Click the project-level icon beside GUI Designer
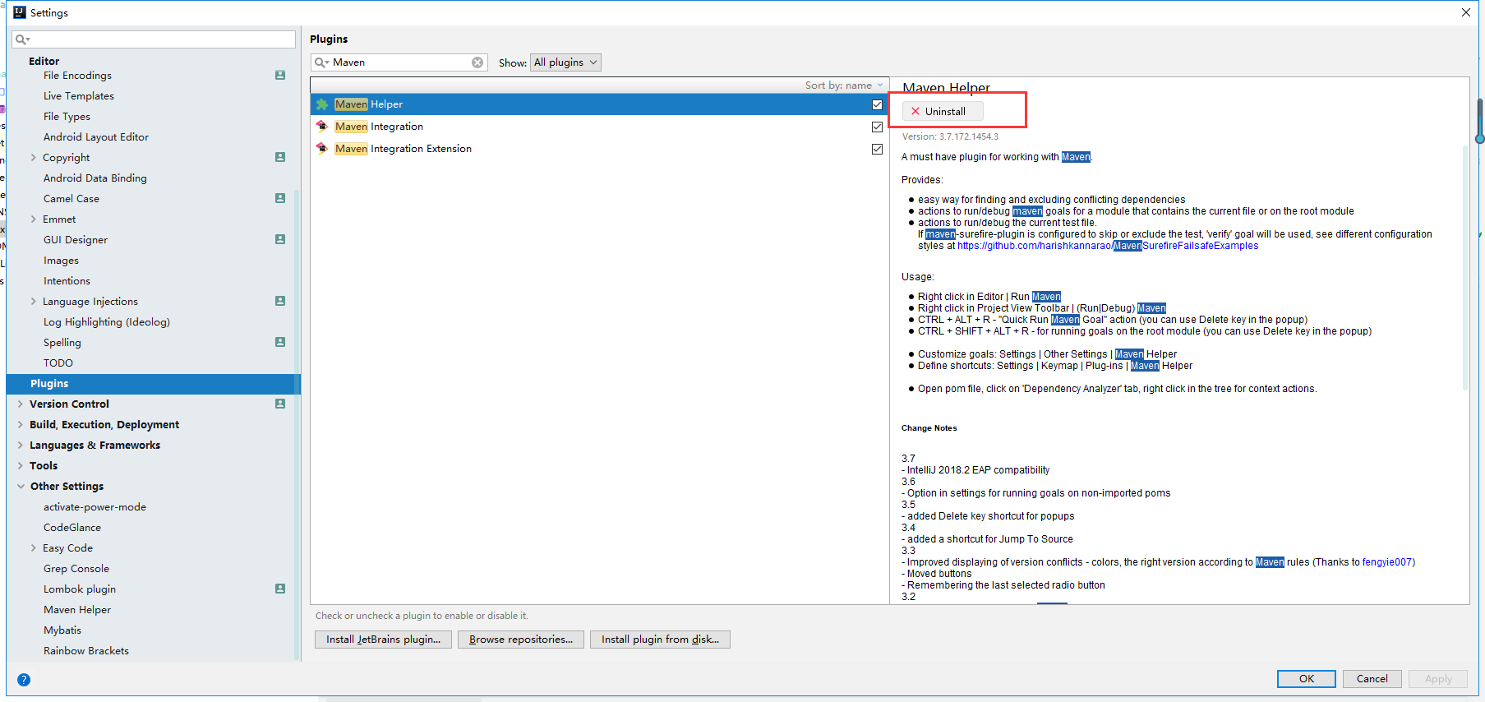The height and width of the screenshot is (702, 1485). point(280,239)
